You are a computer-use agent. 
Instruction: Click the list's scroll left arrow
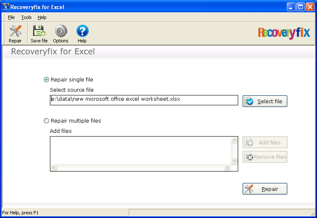pyautogui.click(x=54, y=168)
